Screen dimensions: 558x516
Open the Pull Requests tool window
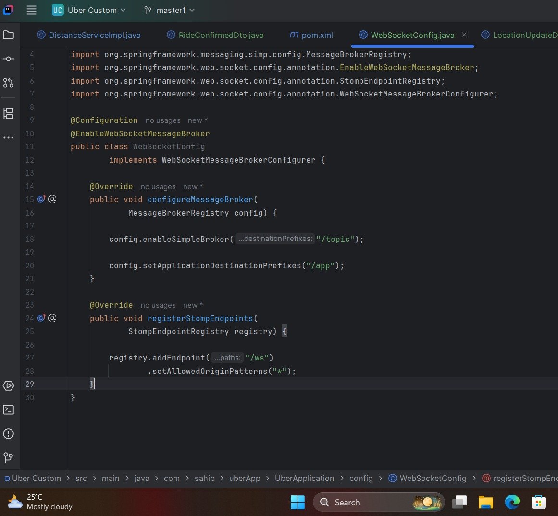point(9,83)
